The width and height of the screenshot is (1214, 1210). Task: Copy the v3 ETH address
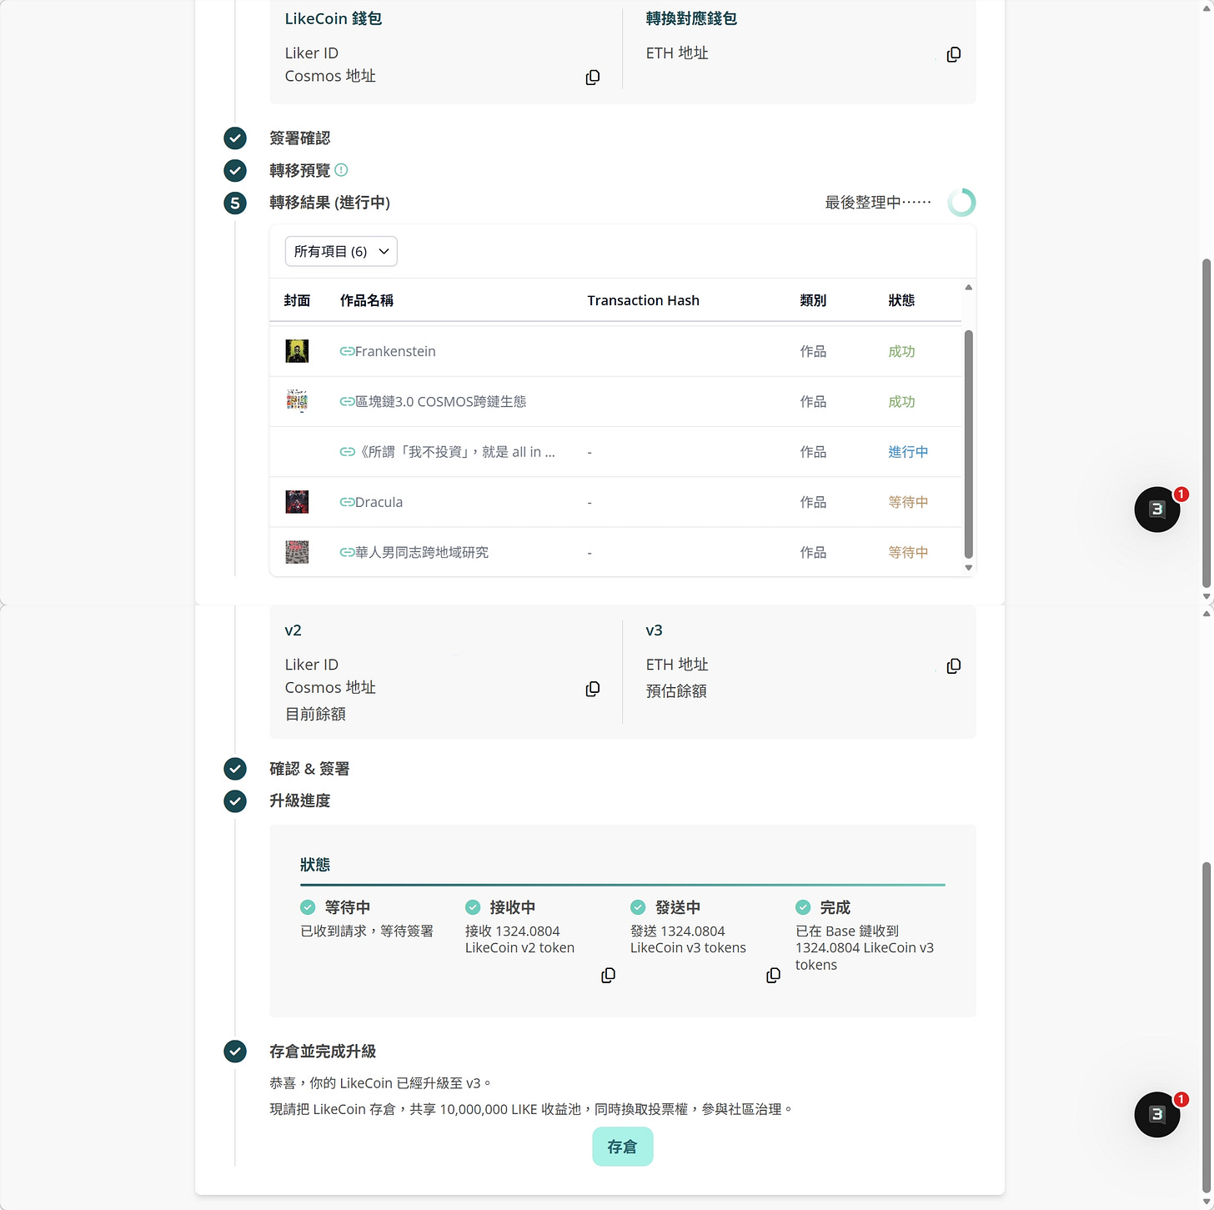(953, 665)
